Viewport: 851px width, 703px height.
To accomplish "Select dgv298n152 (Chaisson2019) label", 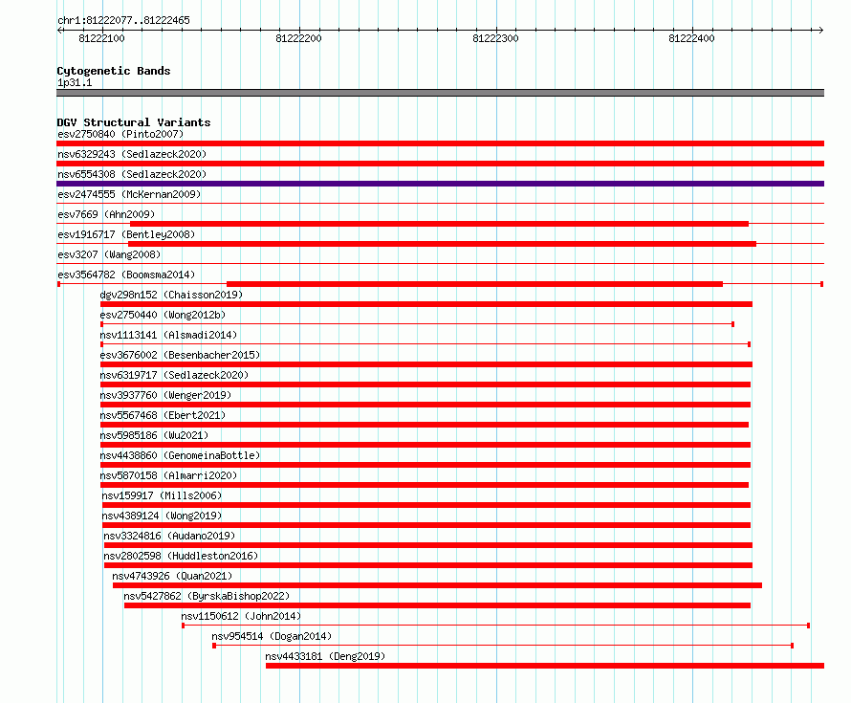I will click(x=171, y=295).
